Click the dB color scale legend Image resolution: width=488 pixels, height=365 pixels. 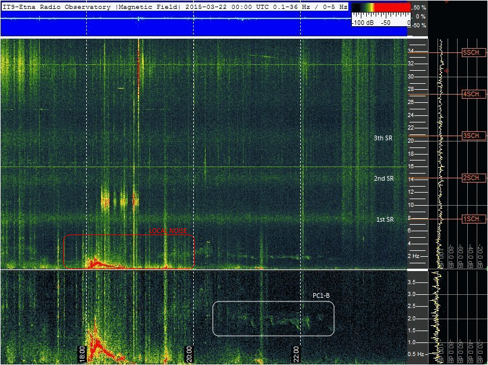click(x=380, y=15)
